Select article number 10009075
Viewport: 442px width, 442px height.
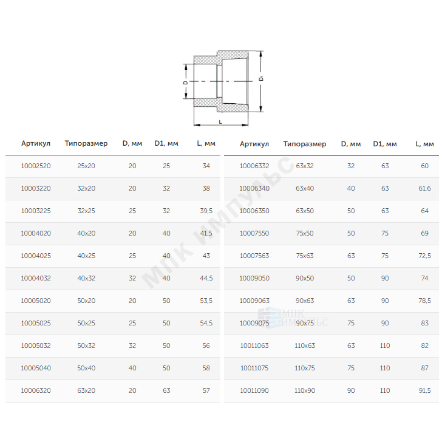pos(254,323)
